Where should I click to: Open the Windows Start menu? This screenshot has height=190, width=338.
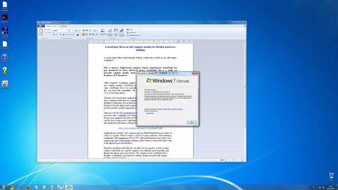click(3, 187)
